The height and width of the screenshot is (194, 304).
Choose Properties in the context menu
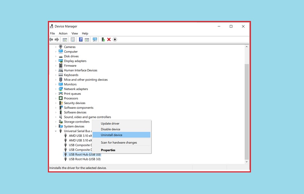(108, 150)
